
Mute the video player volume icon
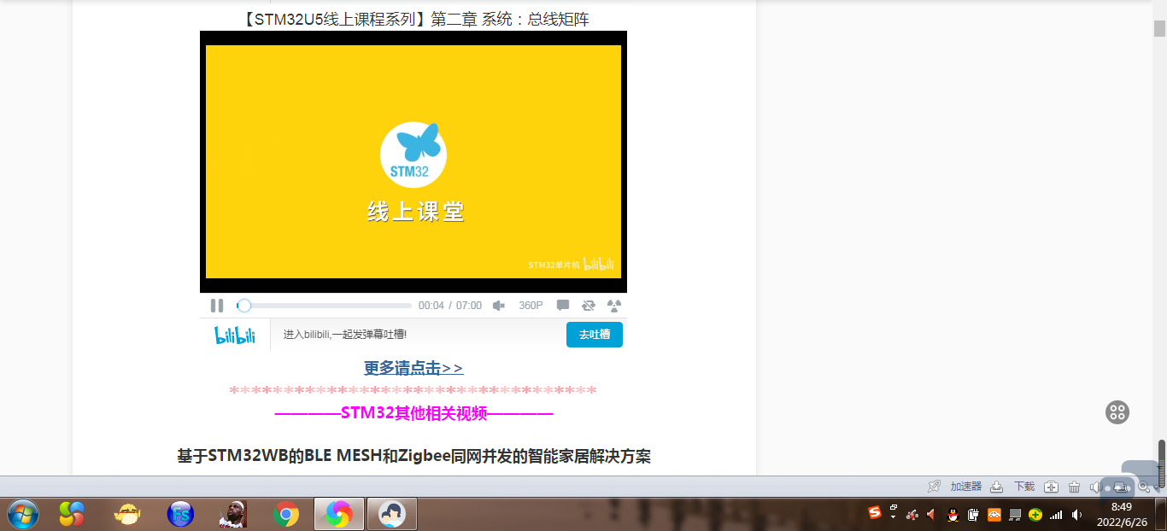[499, 306]
